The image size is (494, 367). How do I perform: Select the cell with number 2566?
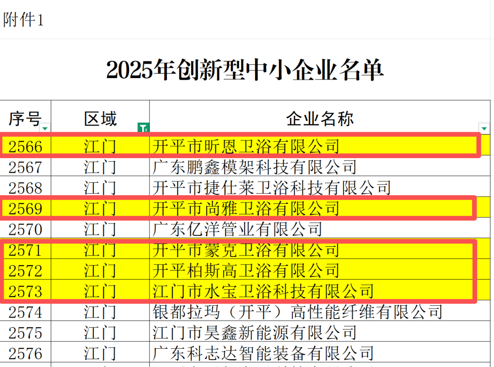[x=26, y=147]
